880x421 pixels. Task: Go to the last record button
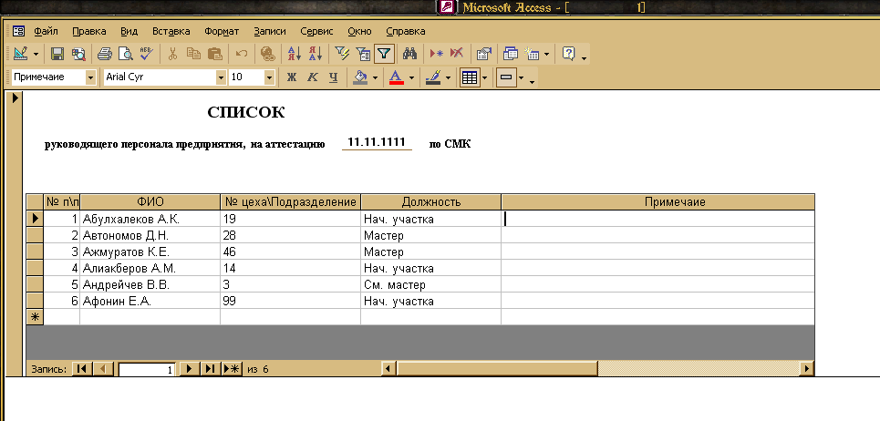211,369
